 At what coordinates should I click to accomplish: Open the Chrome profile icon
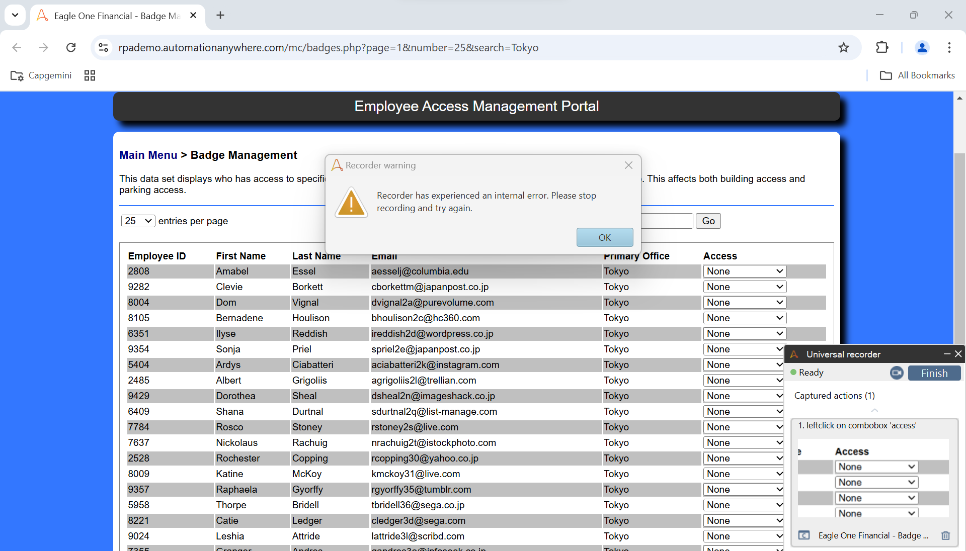(922, 48)
